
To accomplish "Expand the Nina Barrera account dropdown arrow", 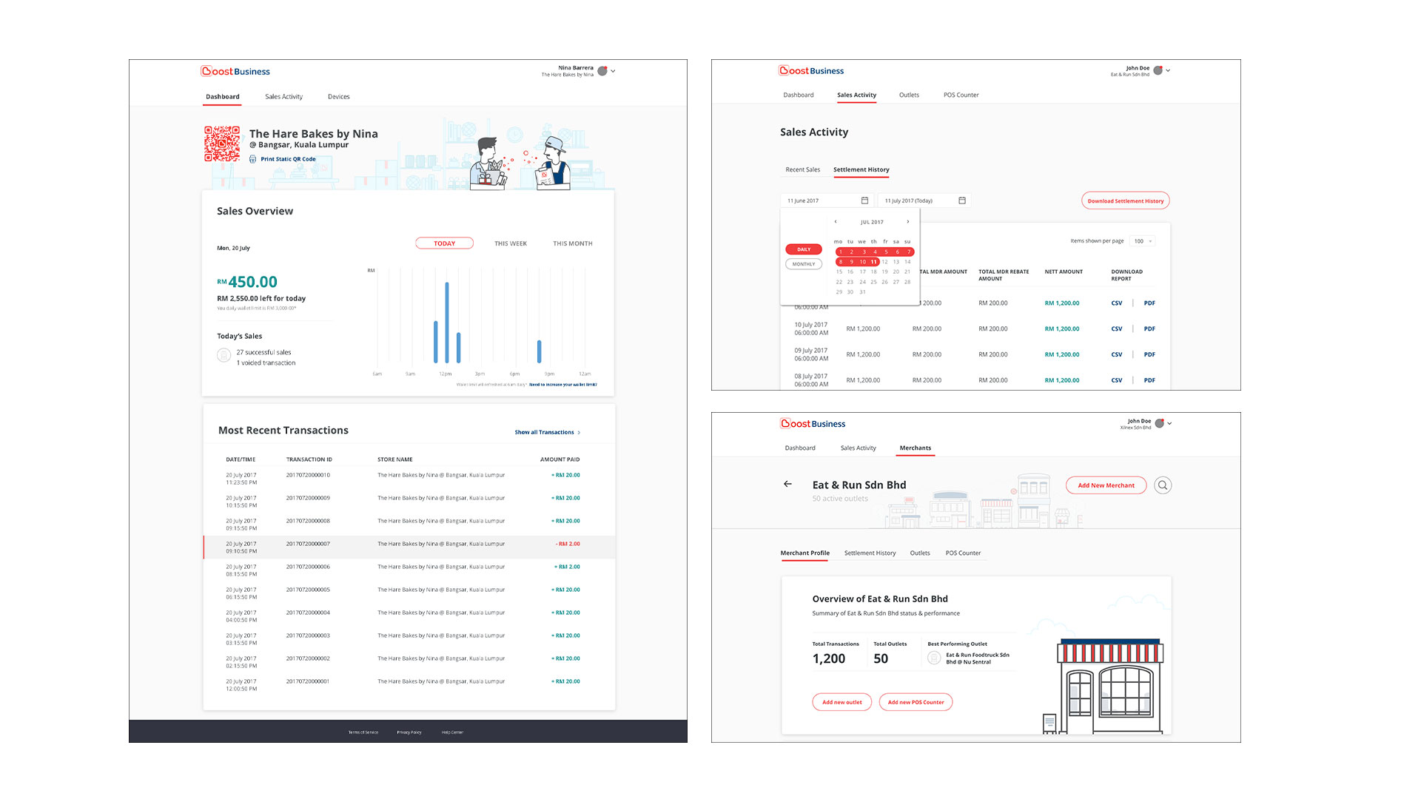I will [614, 71].
